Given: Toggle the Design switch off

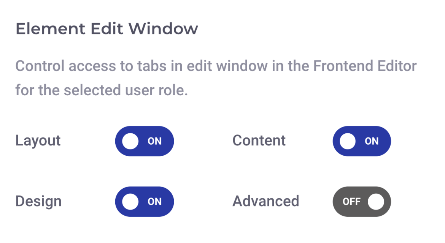Looking at the screenshot, I should (145, 202).
